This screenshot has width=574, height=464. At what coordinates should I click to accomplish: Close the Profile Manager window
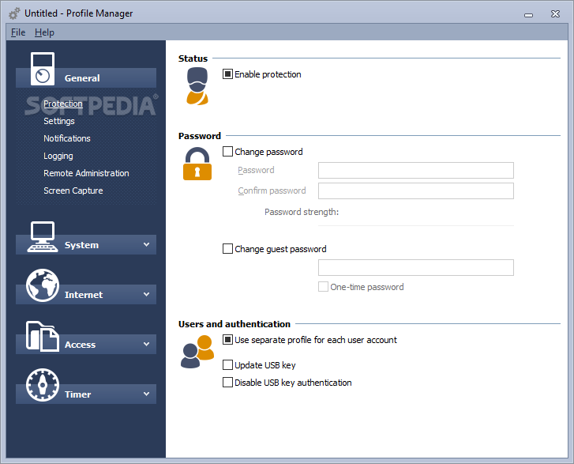555,14
